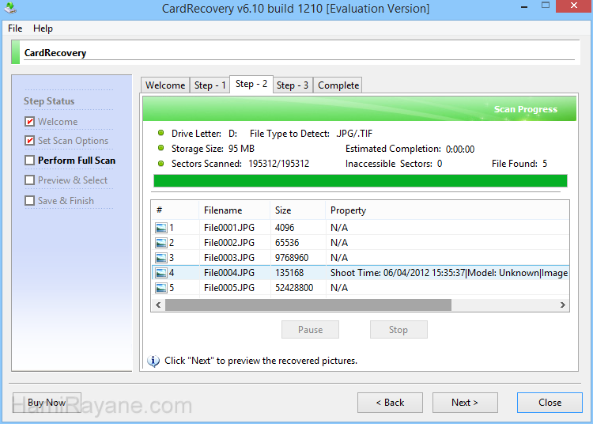Image resolution: width=593 pixels, height=424 pixels.
Task: Click the # column header
Action: tap(176, 210)
